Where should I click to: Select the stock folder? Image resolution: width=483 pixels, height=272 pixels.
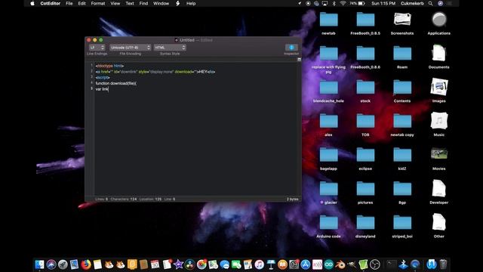click(365, 91)
